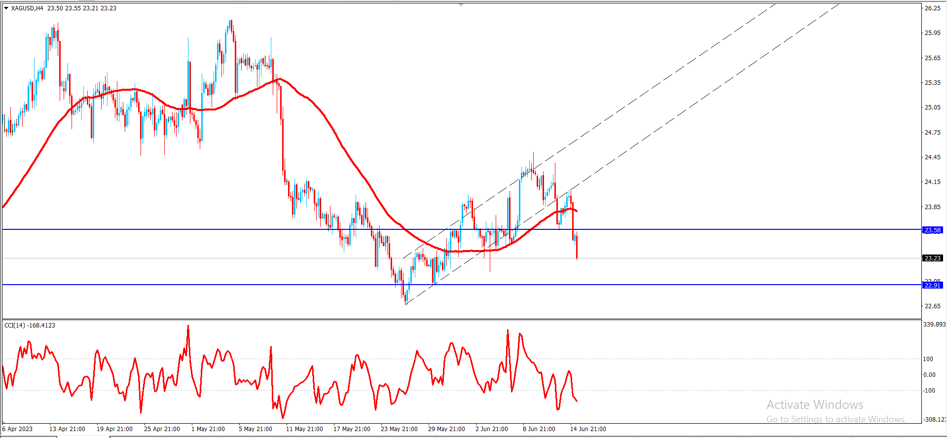Click the 25.05 value on price scale
This screenshot has width=947, height=438.
pos(932,107)
